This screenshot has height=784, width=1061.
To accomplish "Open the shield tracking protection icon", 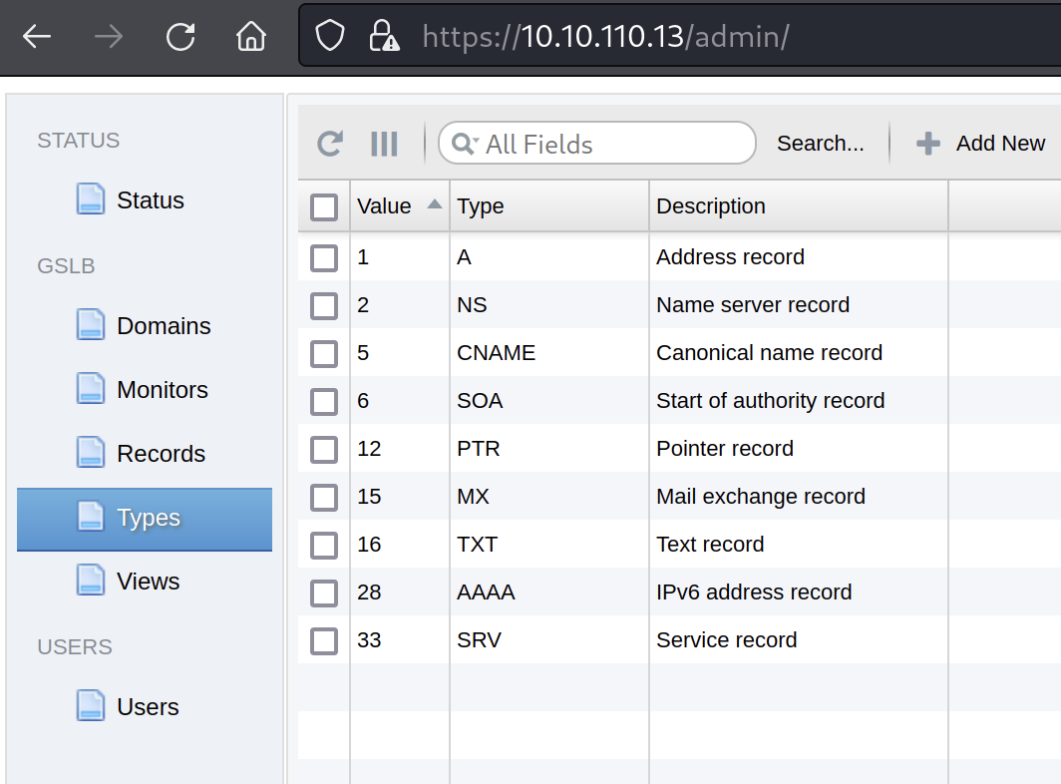I will pyautogui.click(x=330, y=37).
